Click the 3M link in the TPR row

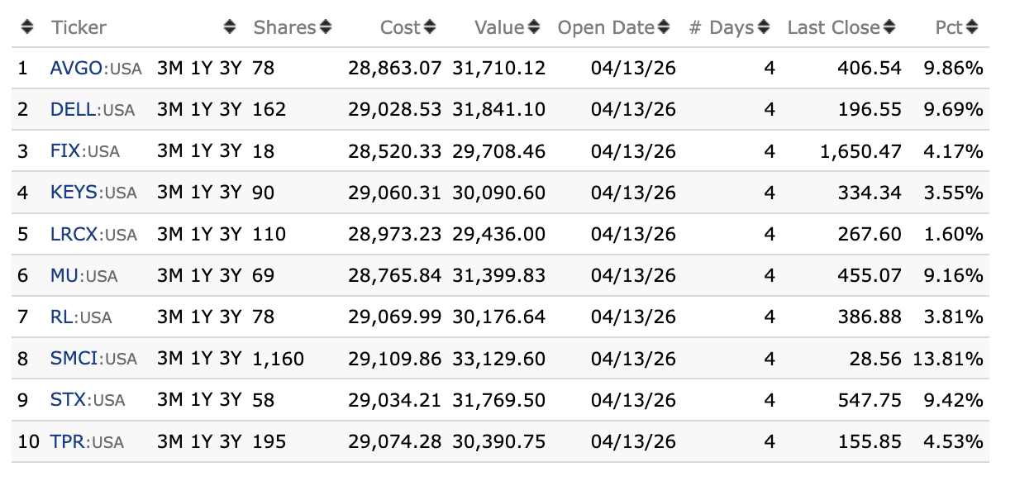tap(169, 441)
